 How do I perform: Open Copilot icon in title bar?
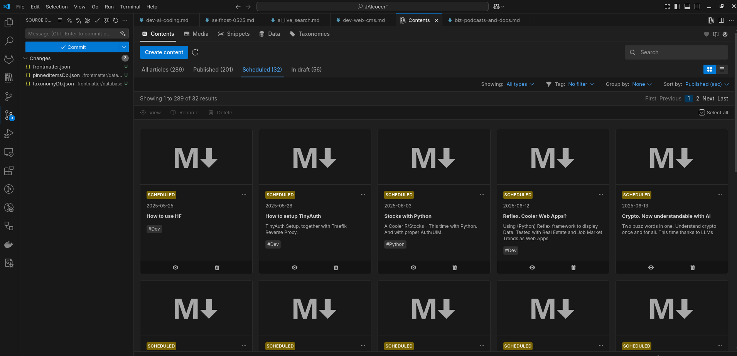[x=496, y=7]
